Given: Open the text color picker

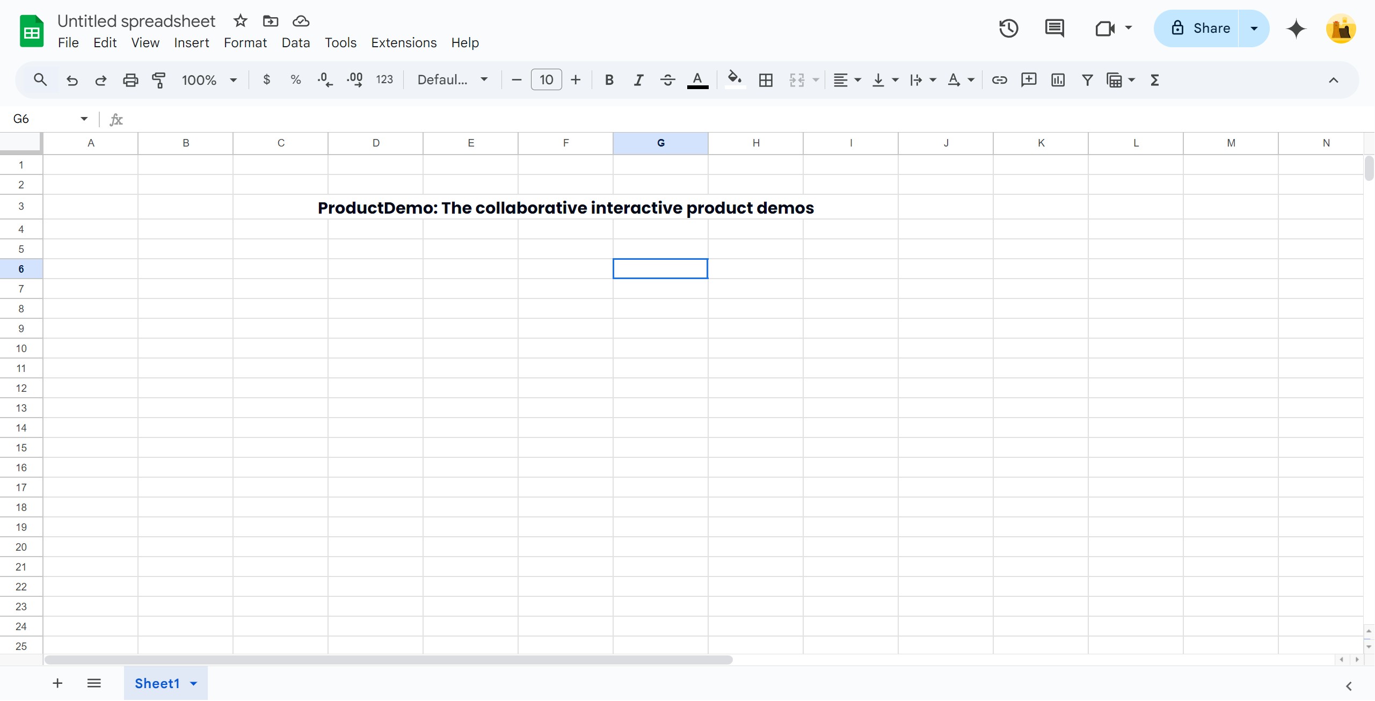Looking at the screenshot, I should pos(697,80).
